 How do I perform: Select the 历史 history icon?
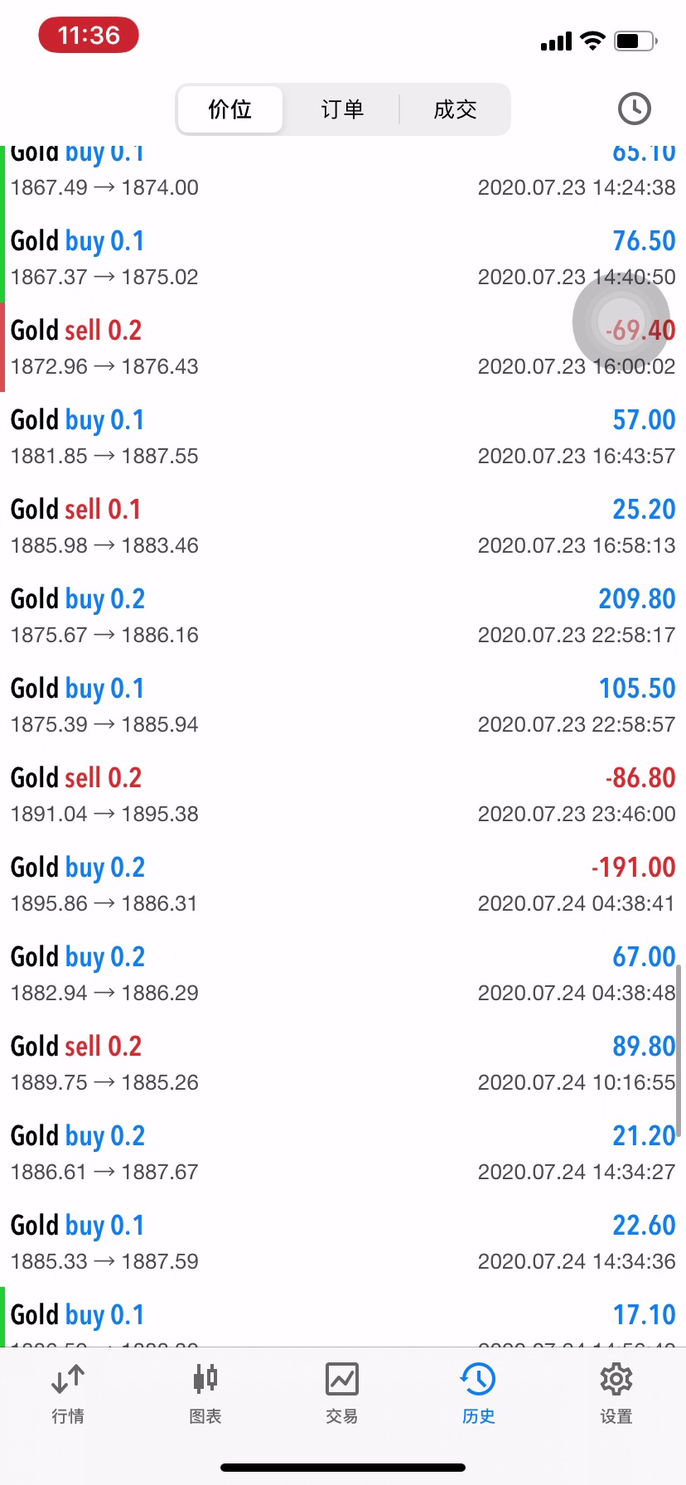(479, 1393)
